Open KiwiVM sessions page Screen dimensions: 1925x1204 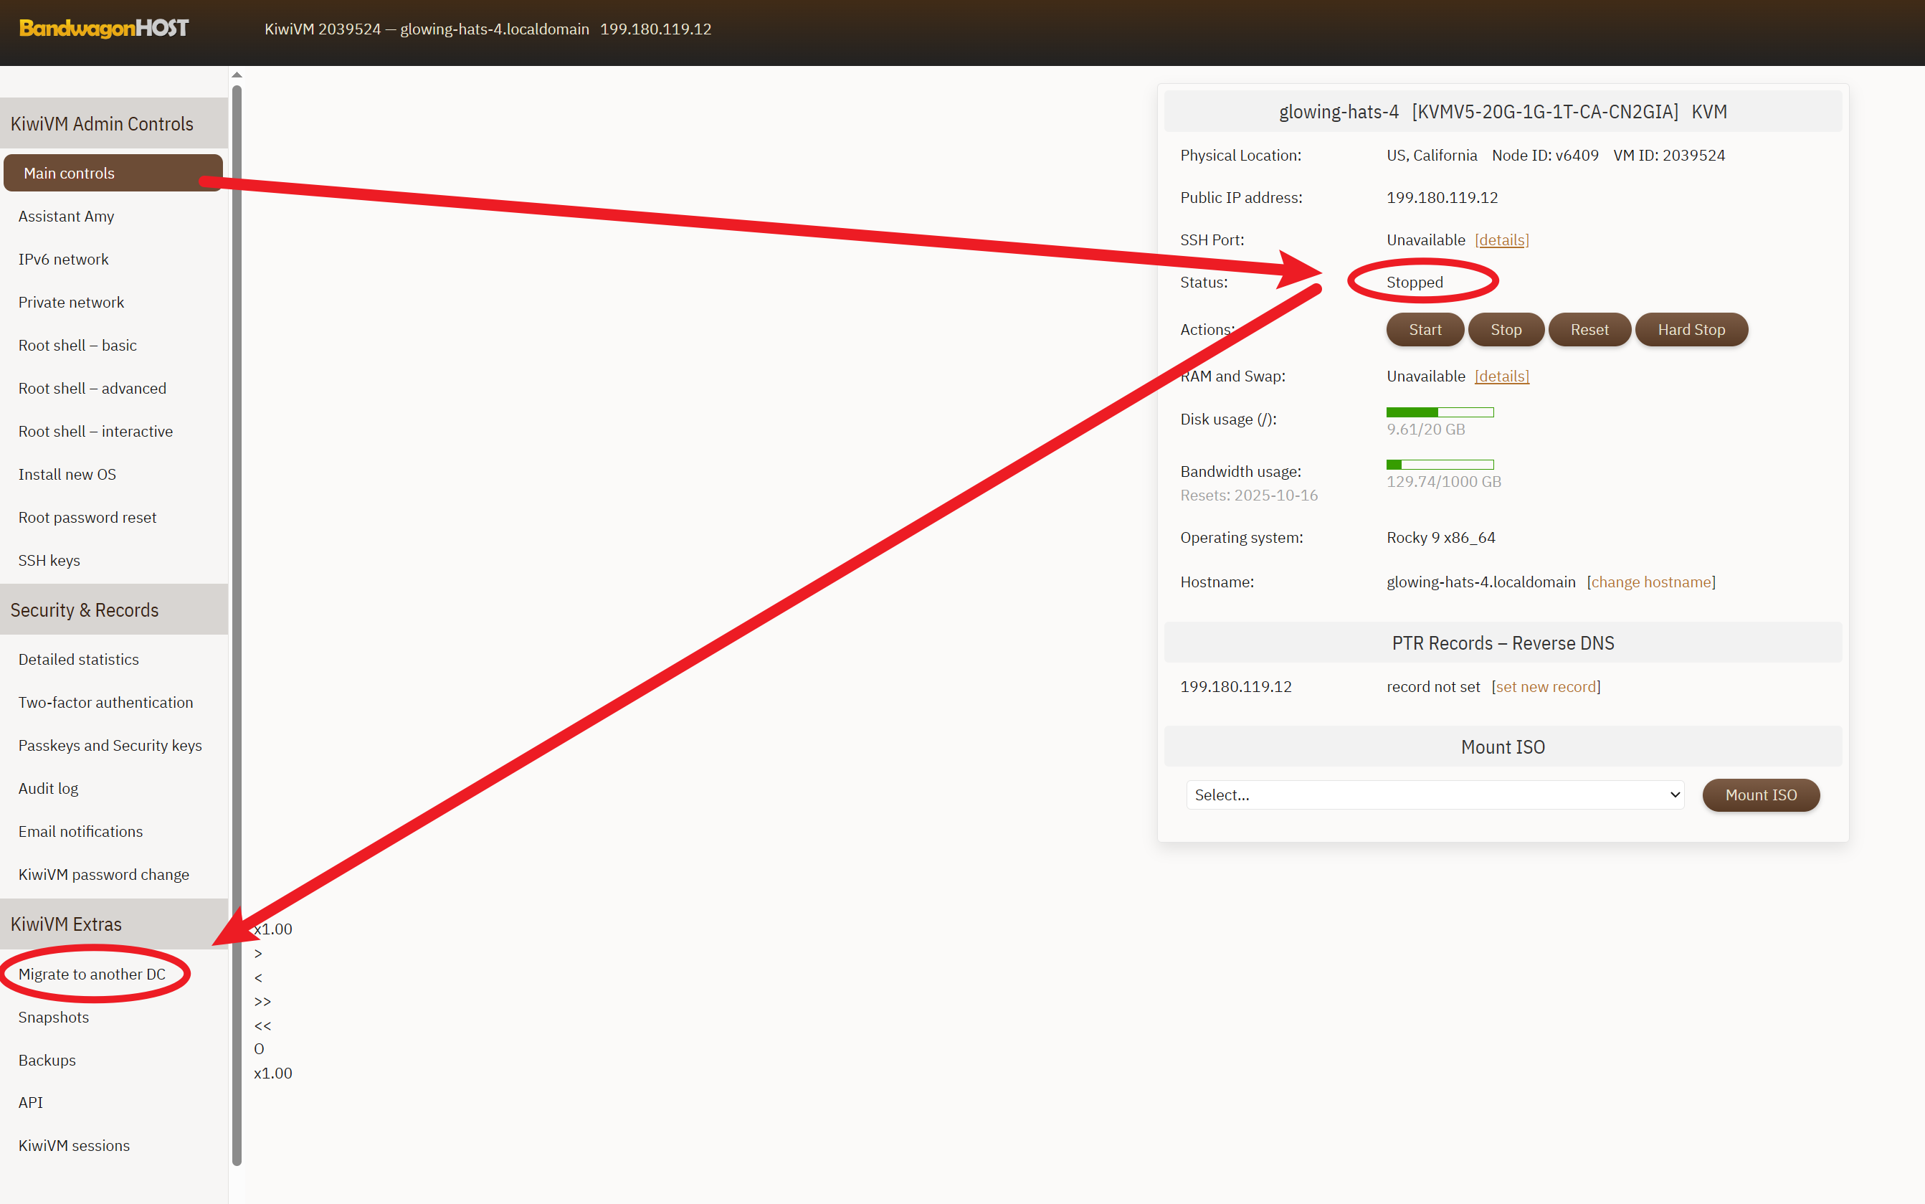(x=74, y=1144)
